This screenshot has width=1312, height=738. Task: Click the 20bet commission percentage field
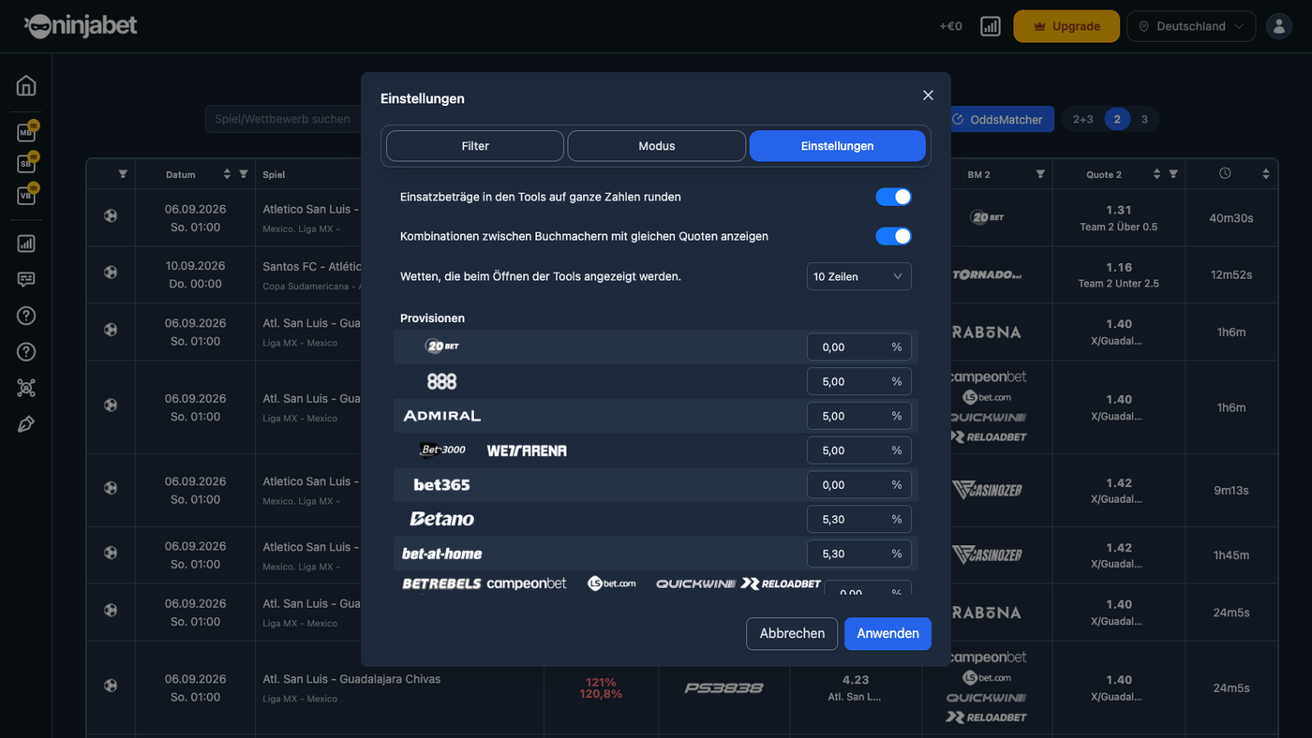[x=858, y=347]
